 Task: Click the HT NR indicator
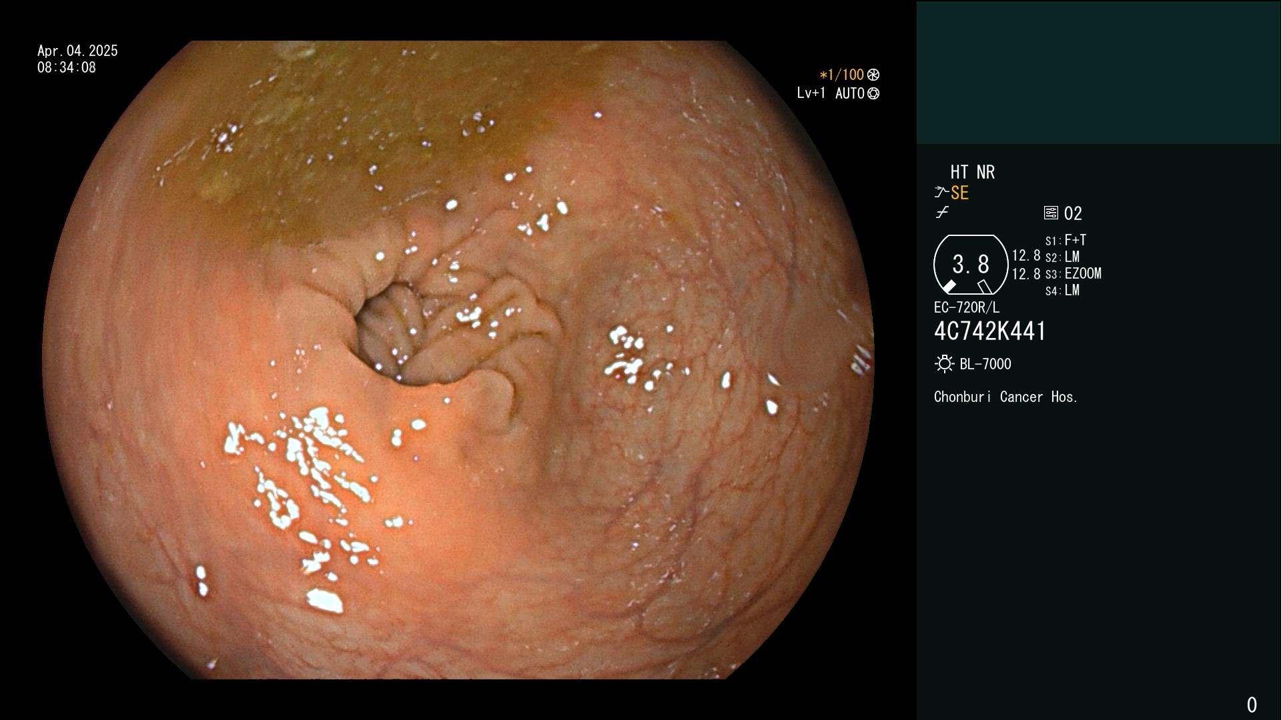coord(972,172)
